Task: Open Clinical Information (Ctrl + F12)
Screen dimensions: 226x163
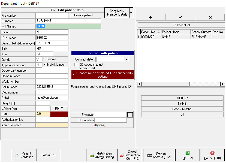Action: [130, 155]
